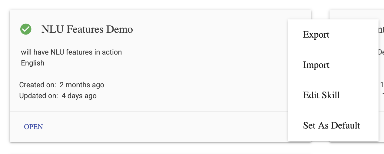Image resolution: width=384 pixels, height=154 pixels.
Task: Click the "2 months ago" creation value
Action: pos(82,85)
